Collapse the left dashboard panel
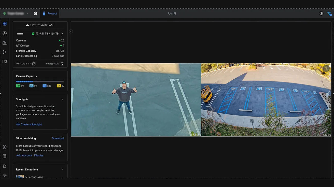Image resolution: width=334 pixels, height=187 pixels. point(71,32)
